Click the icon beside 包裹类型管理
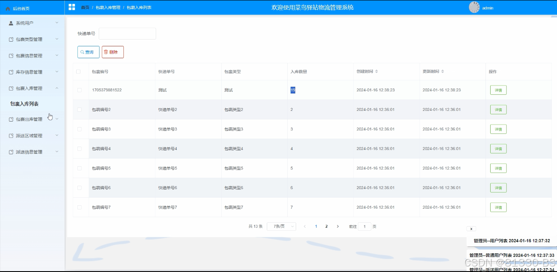 pyautogui.click(x=11, y=40)
